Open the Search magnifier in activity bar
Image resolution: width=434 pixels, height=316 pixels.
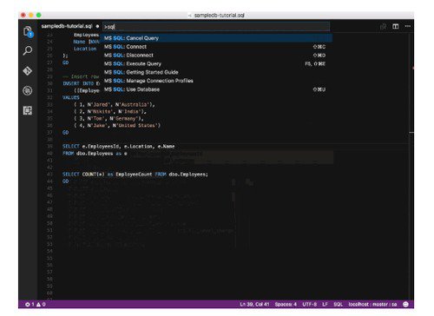click(28, 50)
